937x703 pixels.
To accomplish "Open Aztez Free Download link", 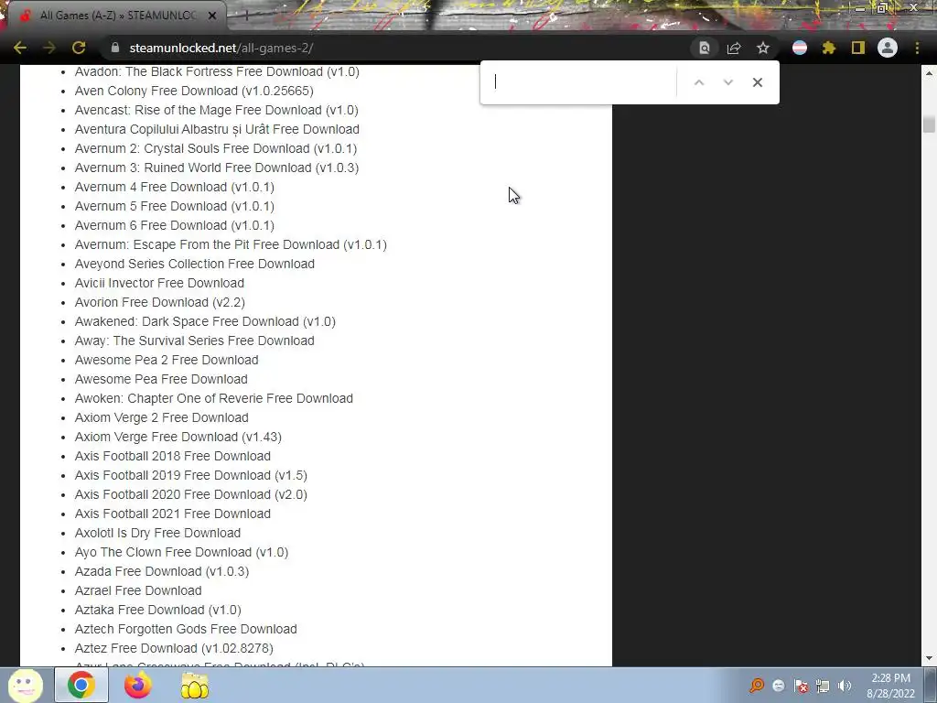I will click(x=174, y=648).
